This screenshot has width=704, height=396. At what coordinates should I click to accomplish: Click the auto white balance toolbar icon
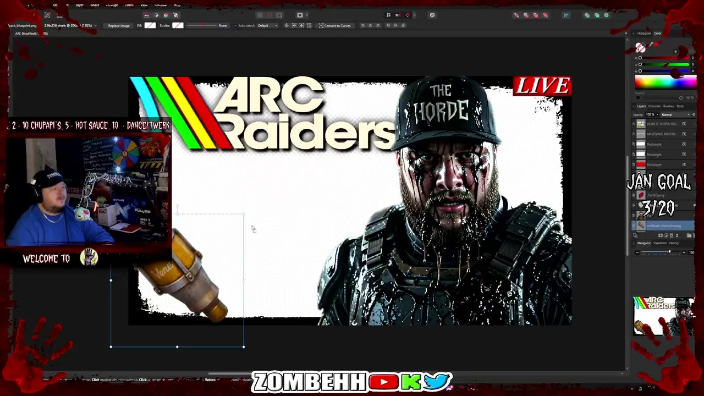click(x=176, y=15)
